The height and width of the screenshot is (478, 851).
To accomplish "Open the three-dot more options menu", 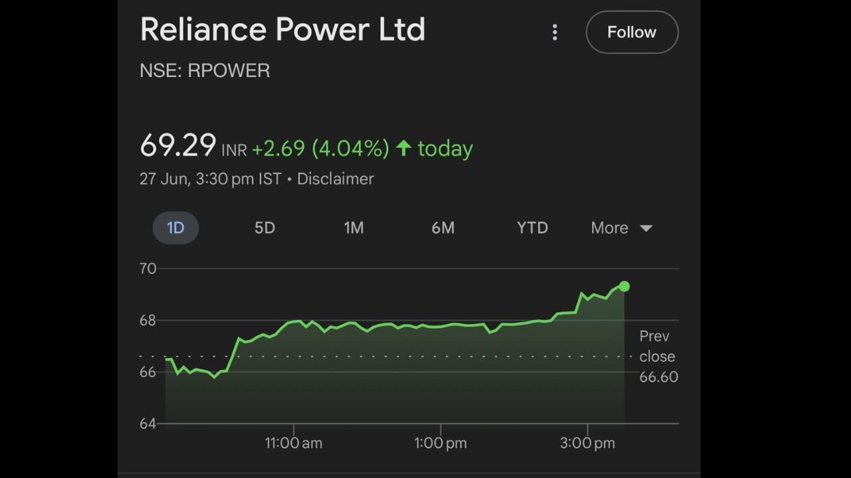I will point(554,32).
